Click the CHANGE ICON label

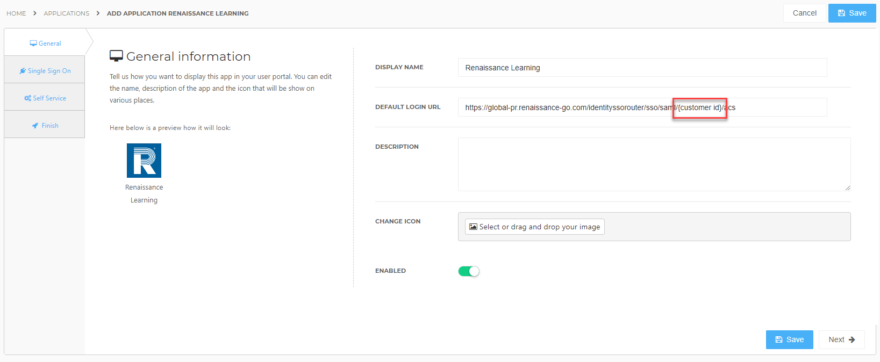tap(398, 221)
